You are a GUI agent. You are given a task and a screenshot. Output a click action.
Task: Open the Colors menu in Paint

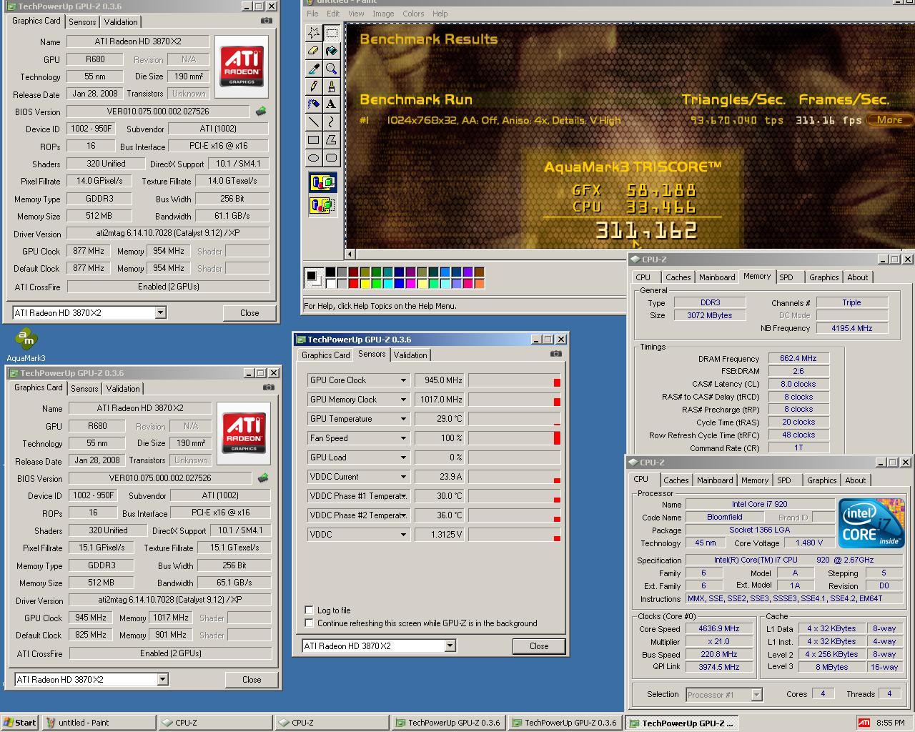click(x=413, y=14)
